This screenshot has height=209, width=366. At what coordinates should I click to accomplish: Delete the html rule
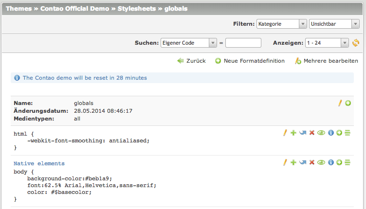pyautogui.click(x=312, y=133)
